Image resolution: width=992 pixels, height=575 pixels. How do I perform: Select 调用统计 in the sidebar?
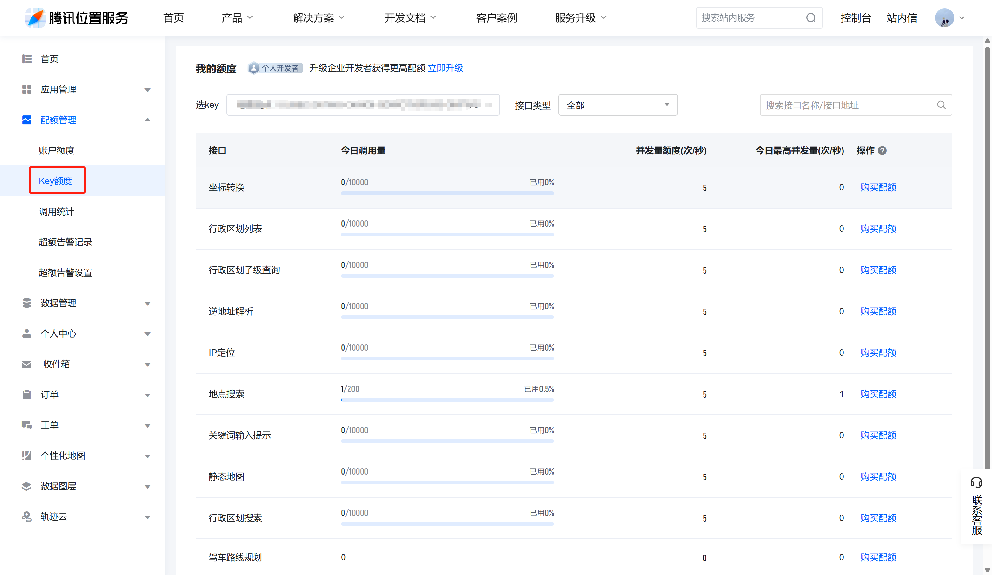[x=56, y=211]
